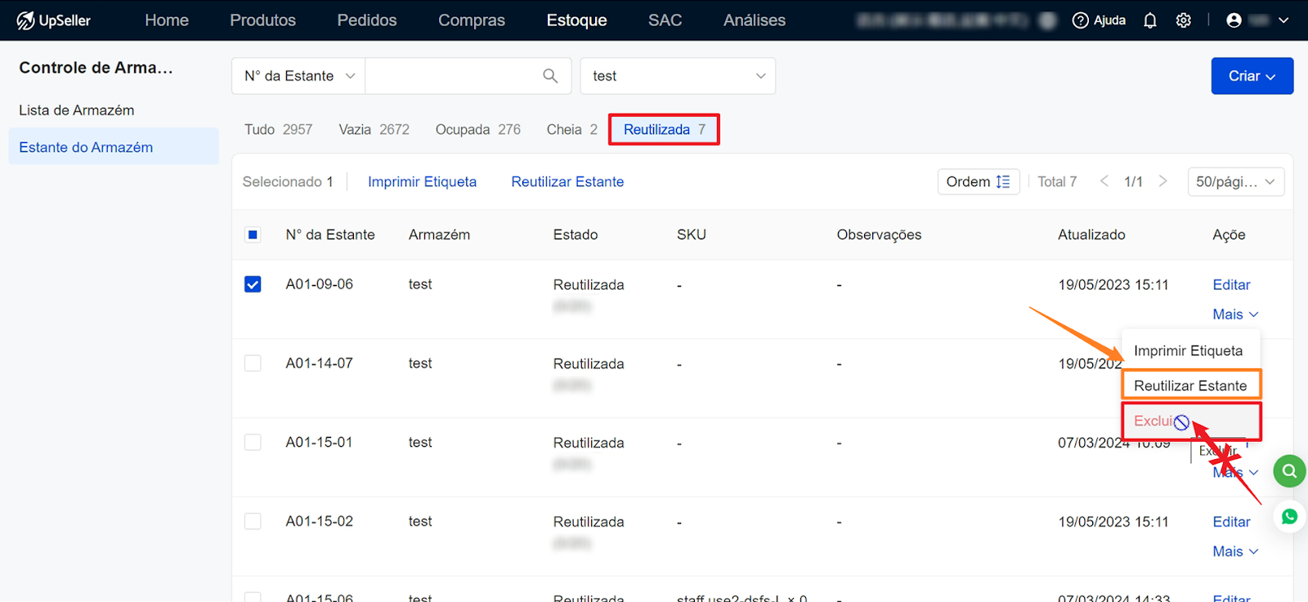The height and width of the screenshot is (602, 1308).
Task: Choose Reutilizar Estante in the popup menu
Action: point(1190,386)
